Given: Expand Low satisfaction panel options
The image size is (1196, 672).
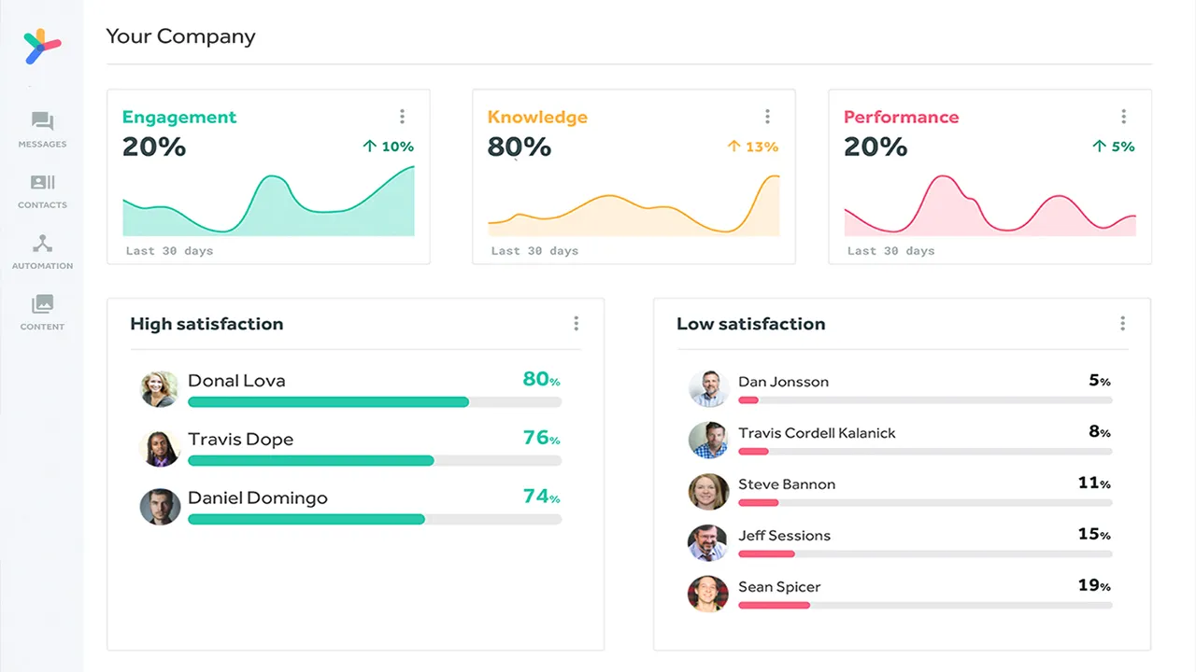Looking at the screenshot, I should [x=1123, y=324].
